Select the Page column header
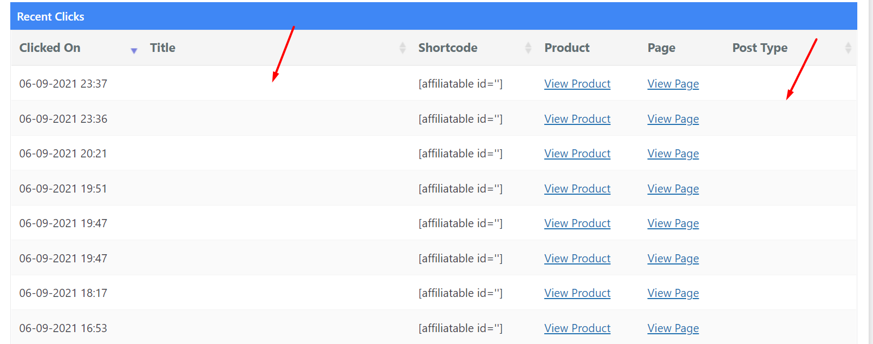Screen dimensions: 873x344 (661, 48)
